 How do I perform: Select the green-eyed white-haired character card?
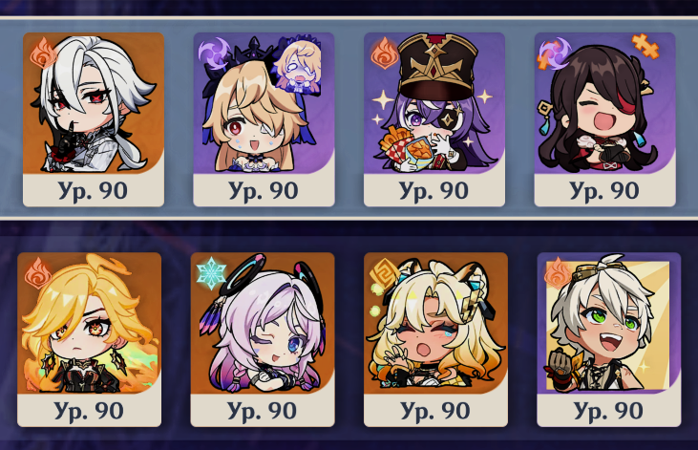tap(608, 339)
